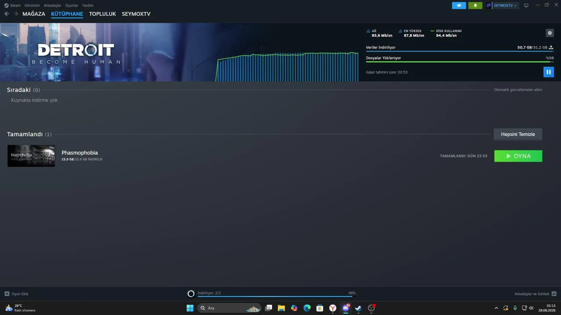This screenshot has width=561, height=315.
Task: Click the circular download spinner in bottom bar
Action: coord(191,294)
